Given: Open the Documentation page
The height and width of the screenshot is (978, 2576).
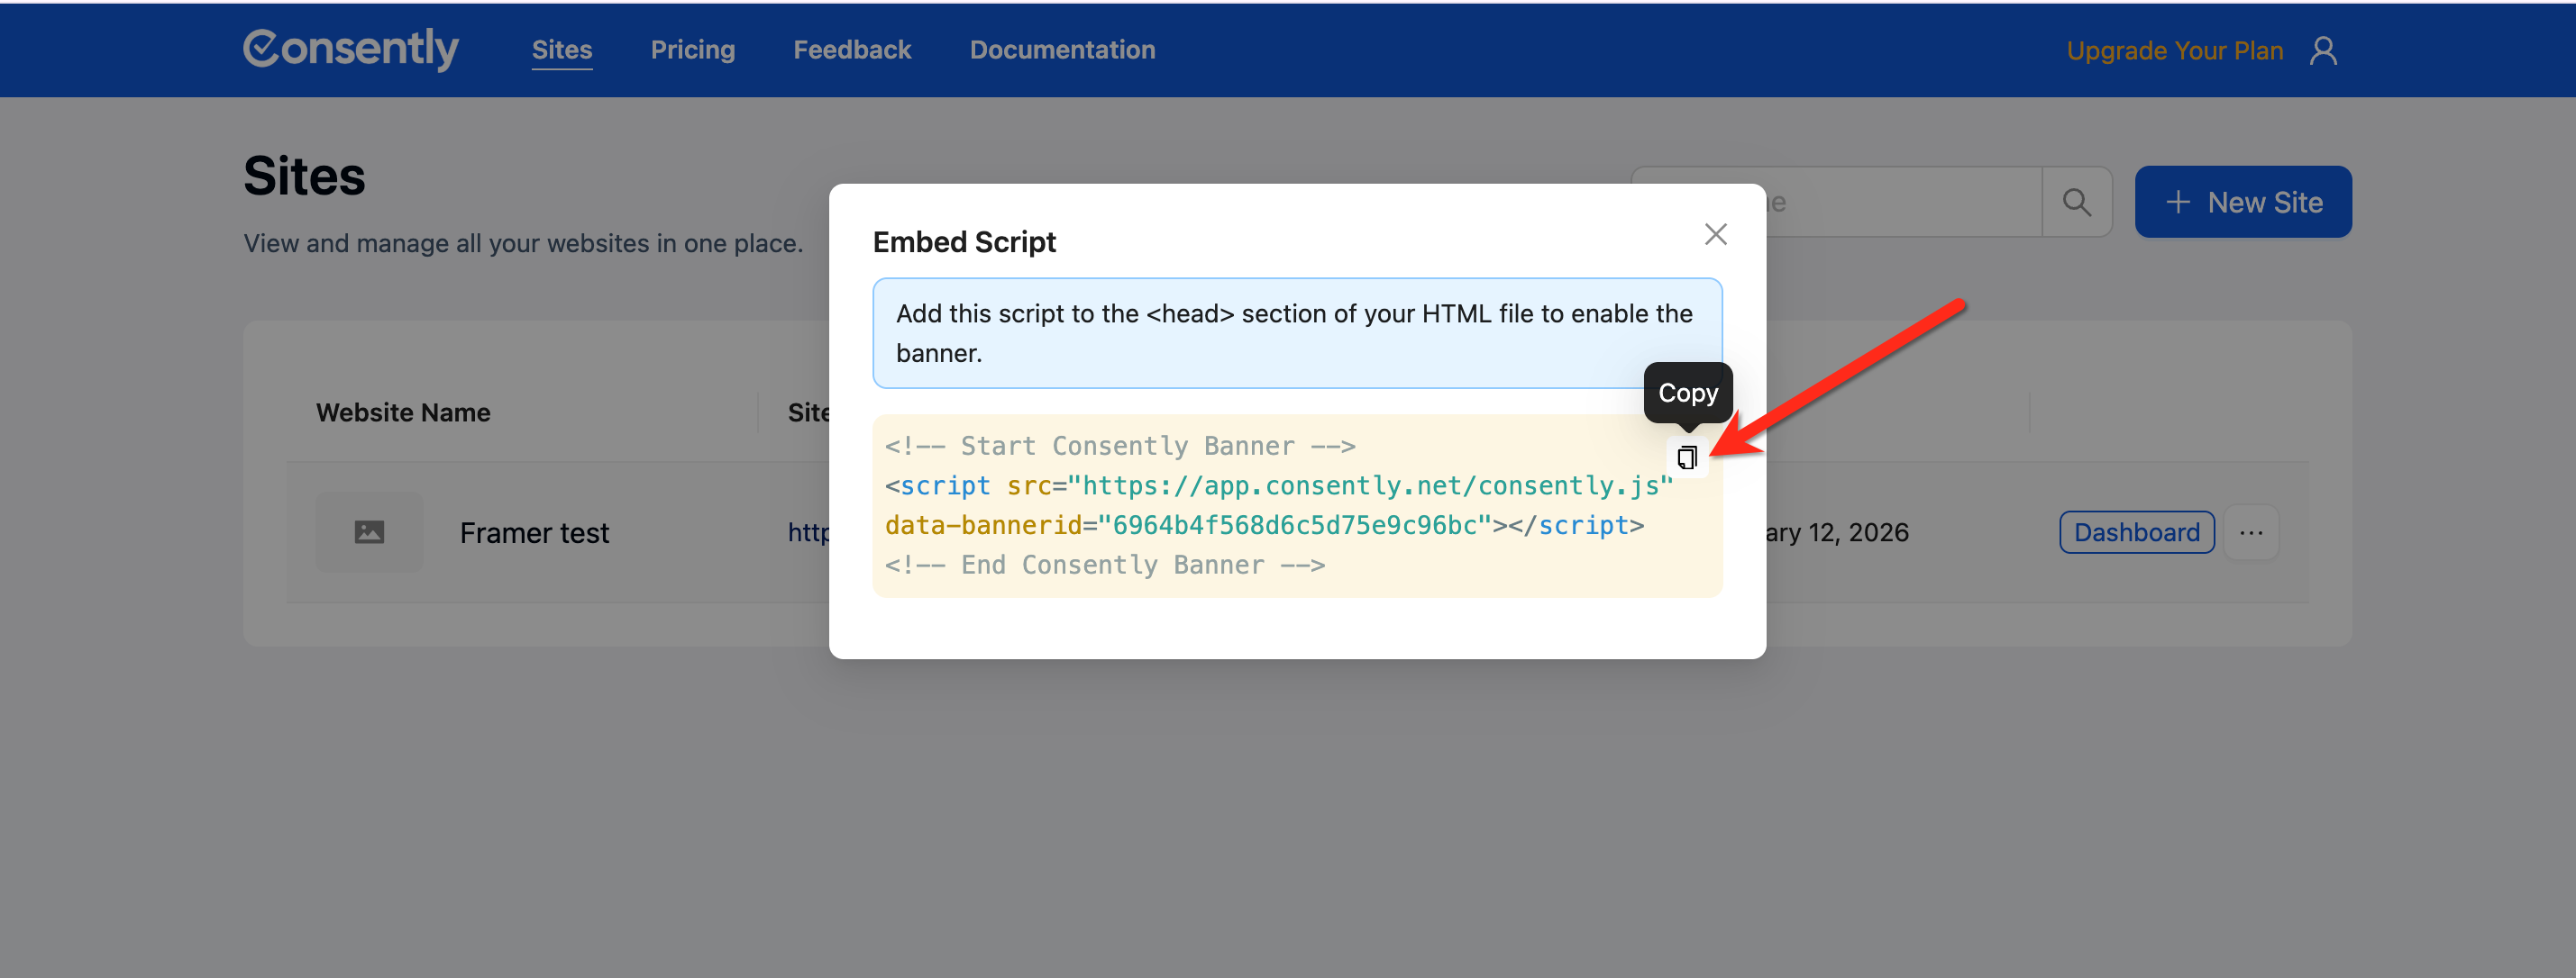Looking at the screenshot, I should tap(1062, 50).
